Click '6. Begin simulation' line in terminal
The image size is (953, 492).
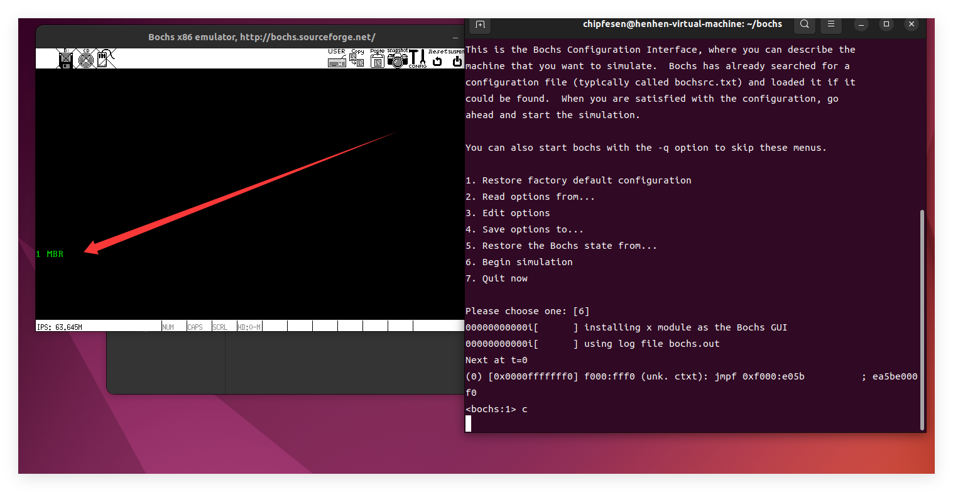click(519, 262)
